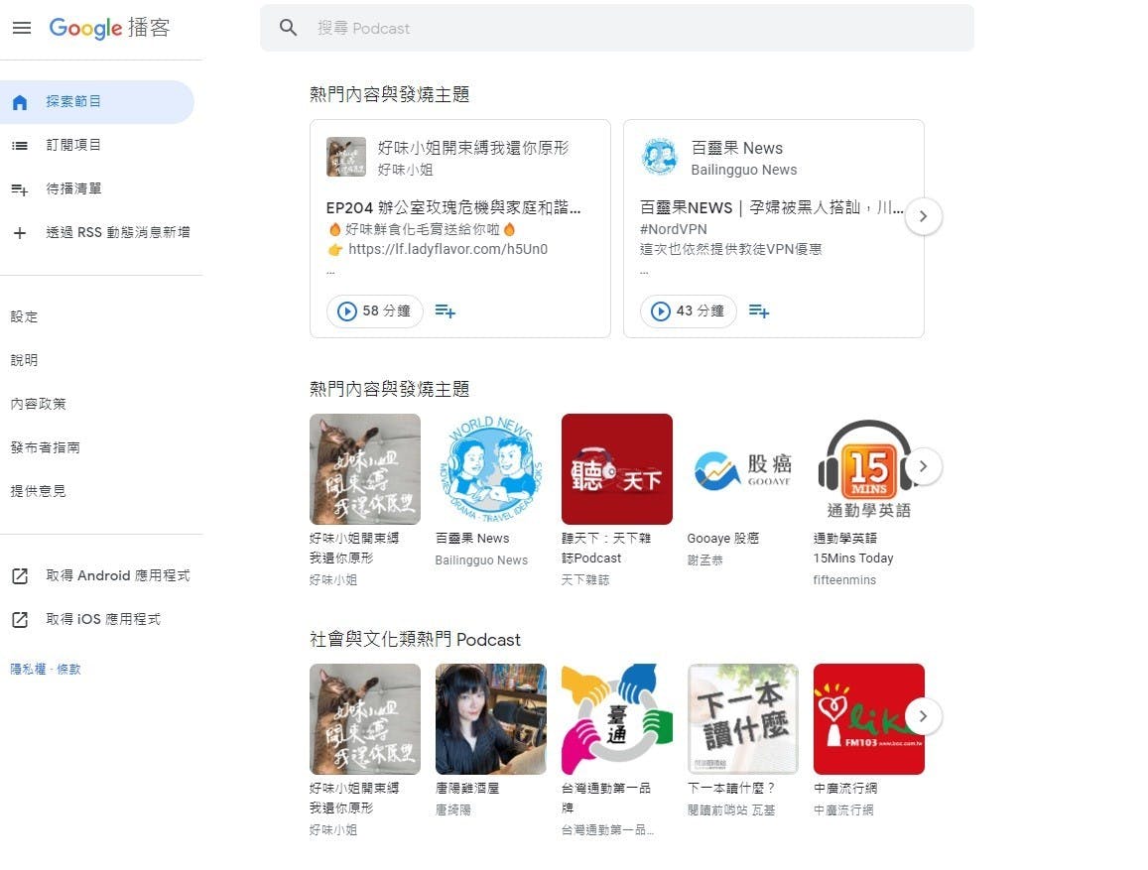Play the 43 分鐘 episode

tap(689, 311)
